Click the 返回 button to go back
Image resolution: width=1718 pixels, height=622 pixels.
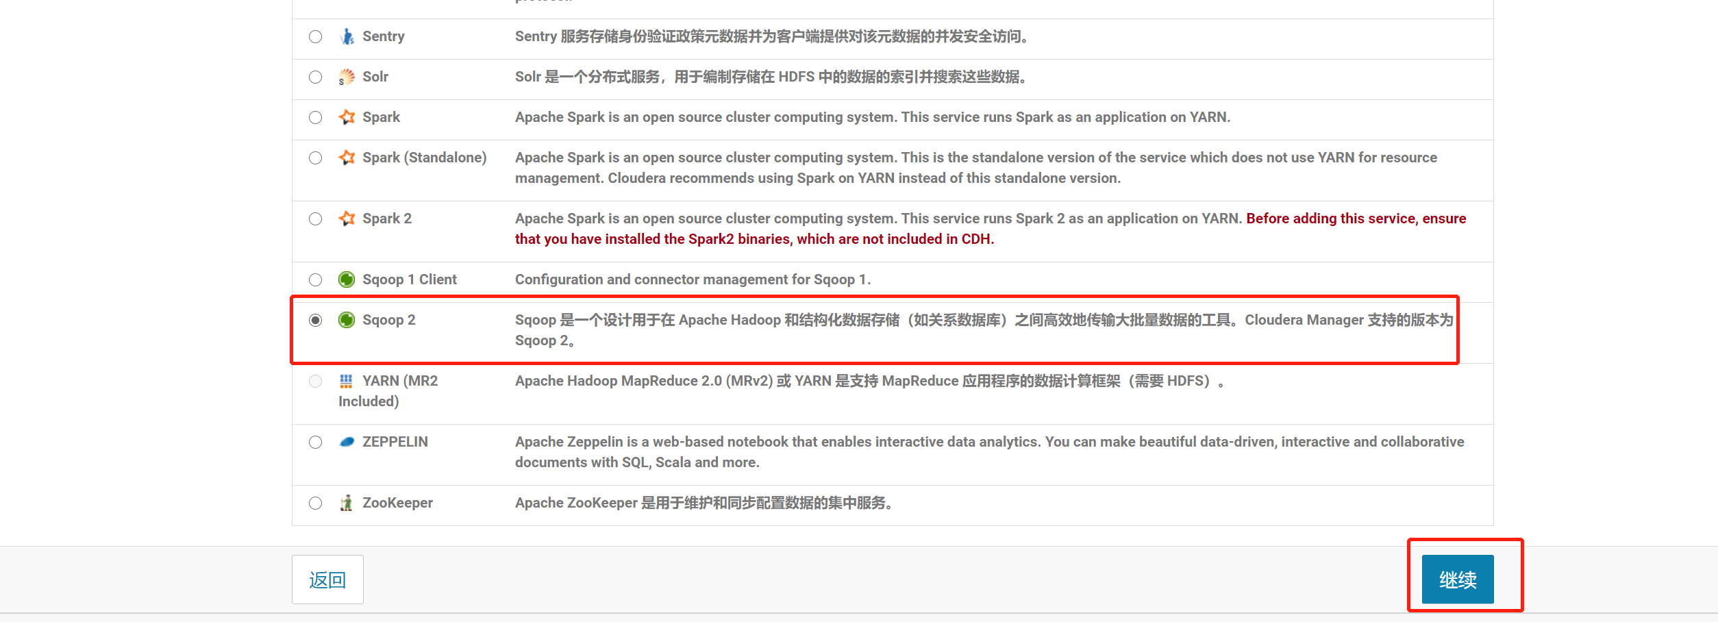(x=327, y=579)
